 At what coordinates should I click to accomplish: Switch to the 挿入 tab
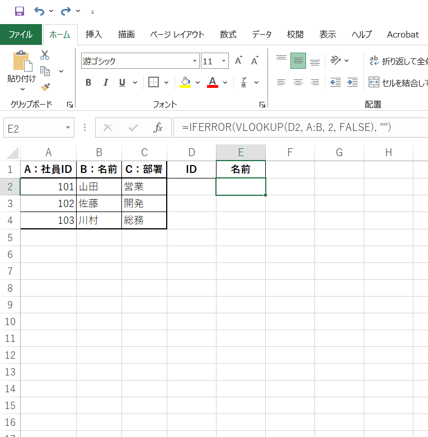(x=93, y=34)
